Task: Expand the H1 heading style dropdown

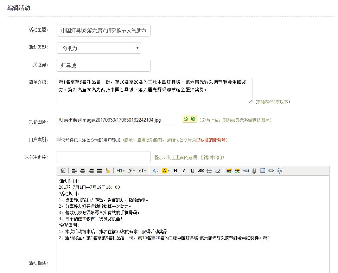Action: tap(120, 171)
